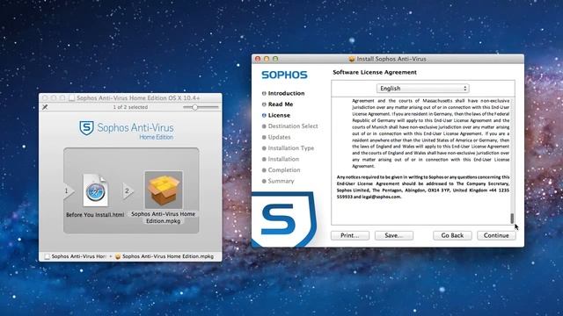Click the Updates step in sidebar
The image size is (563, 316).
(x=279, y=137)
